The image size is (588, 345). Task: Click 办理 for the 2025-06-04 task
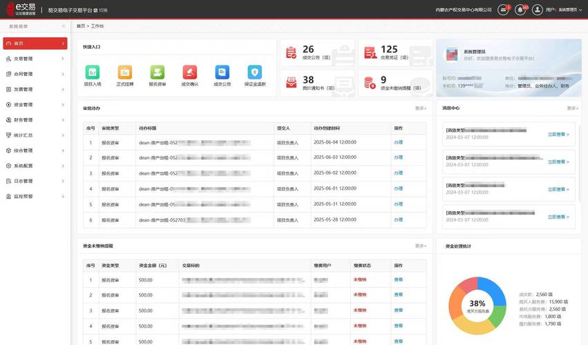tap(398, 142)
